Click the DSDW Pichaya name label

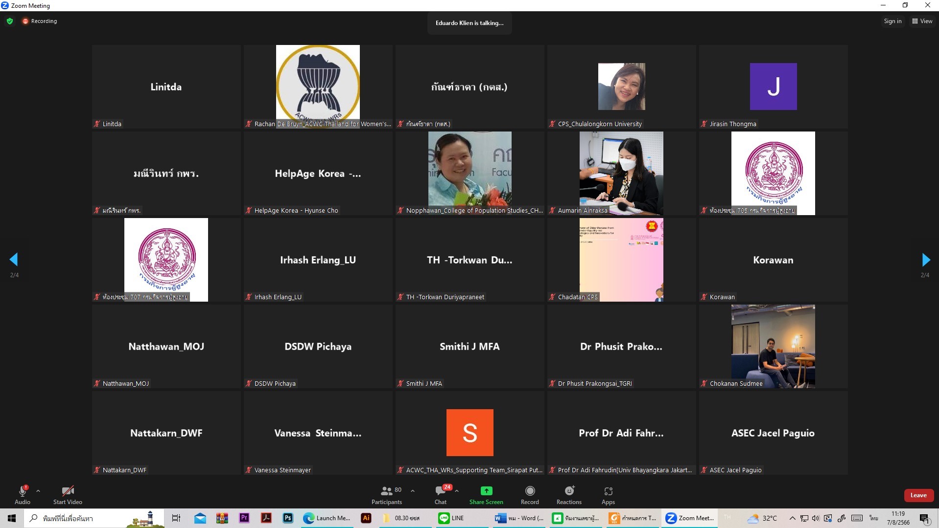(x=275, y=384)
